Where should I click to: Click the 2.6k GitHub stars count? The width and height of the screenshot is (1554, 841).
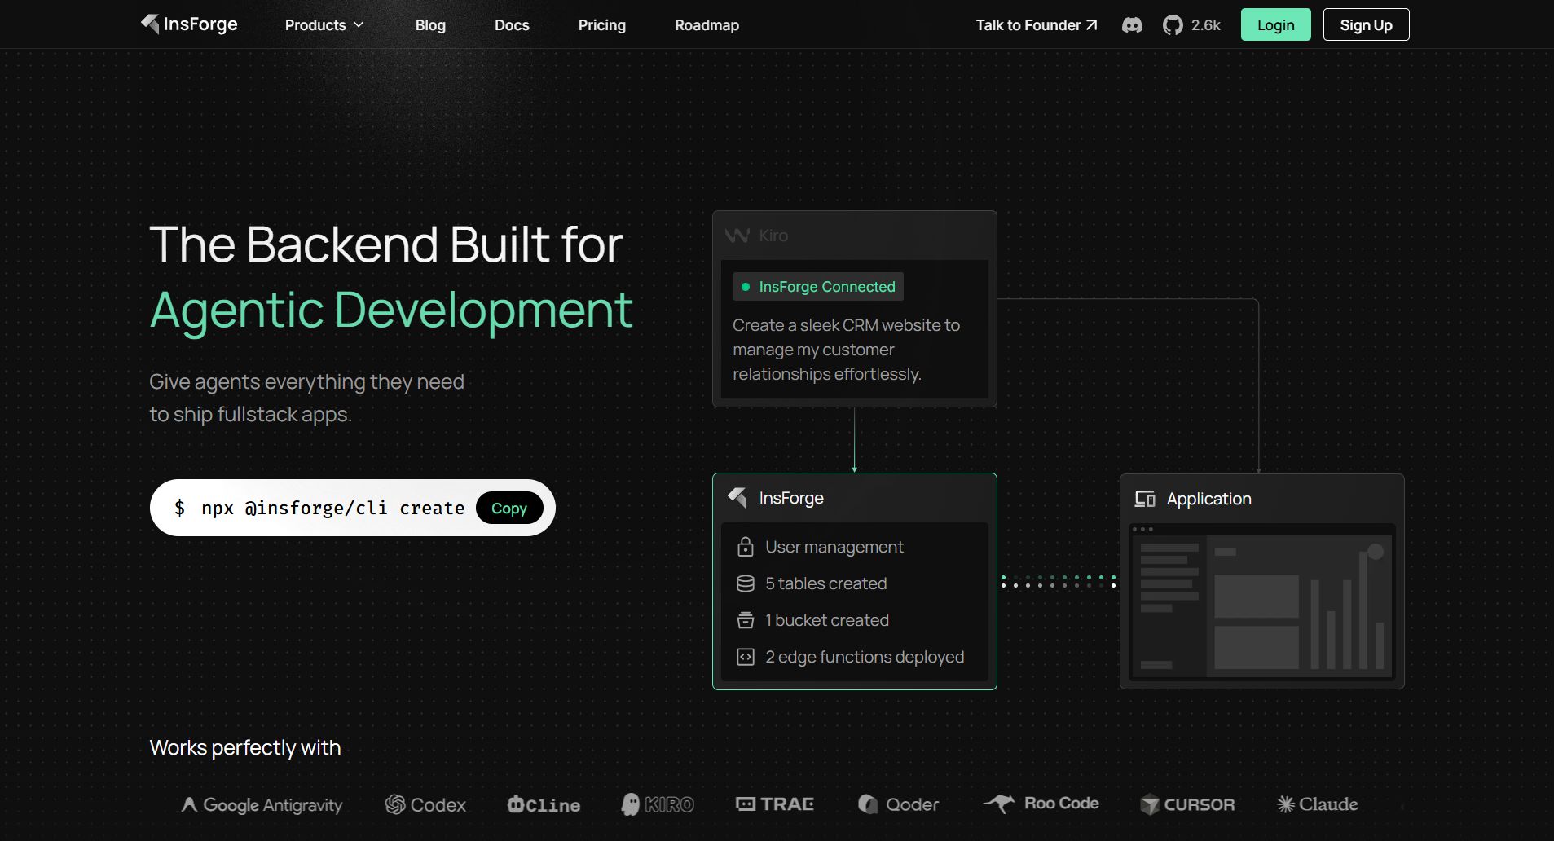click(1205, 25)
